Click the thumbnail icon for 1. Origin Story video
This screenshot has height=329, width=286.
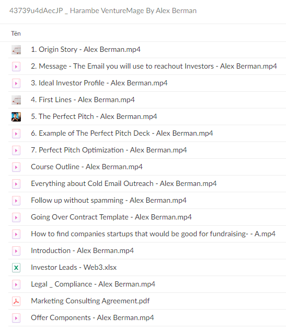click(16, 50)
